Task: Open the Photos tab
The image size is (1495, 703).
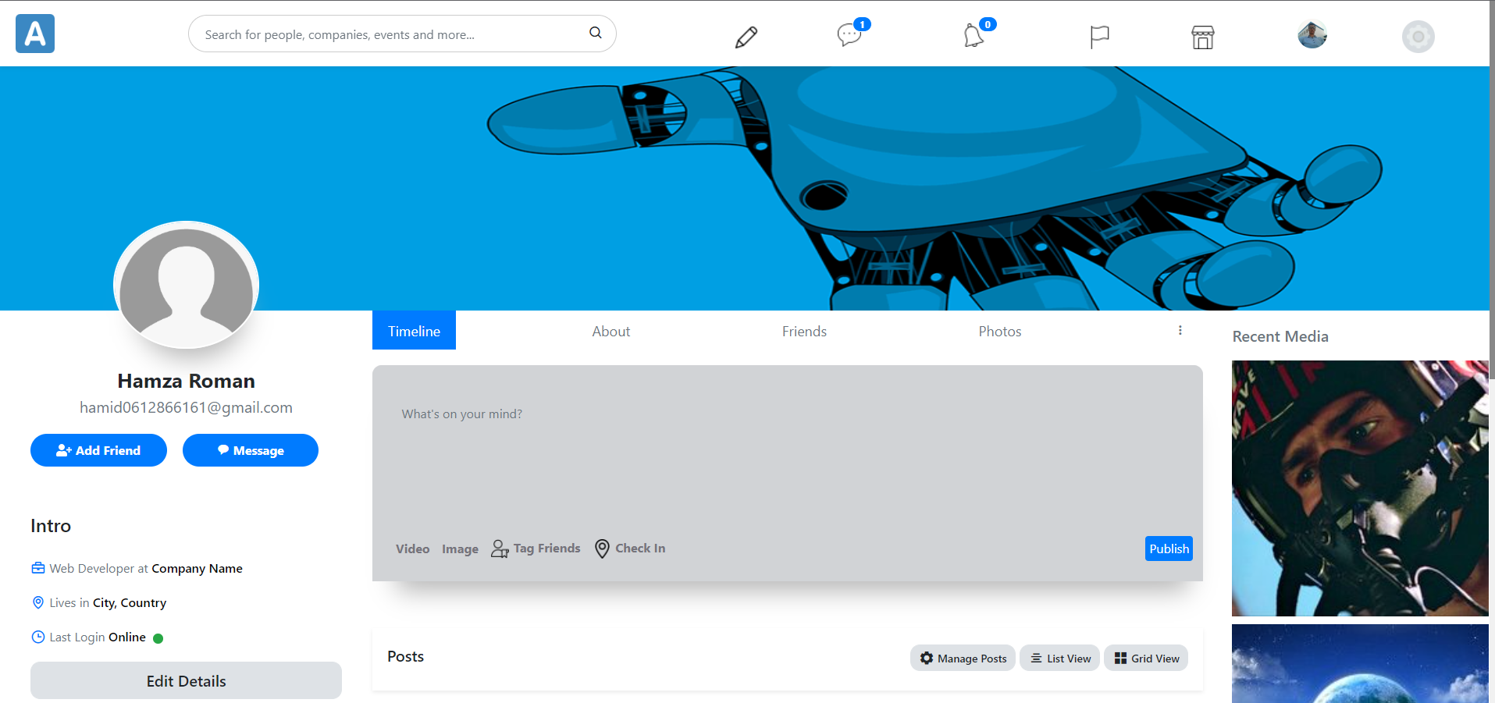Action: 1000,331
